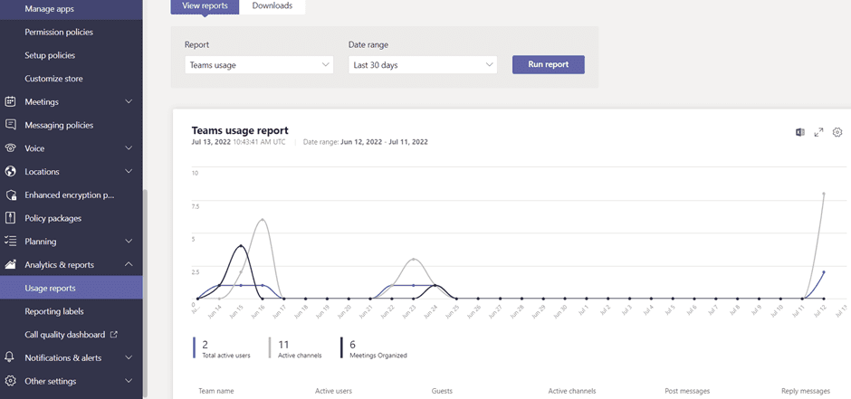
Task: Sort table by Active channels column header
Action: [x=572, y=391]
